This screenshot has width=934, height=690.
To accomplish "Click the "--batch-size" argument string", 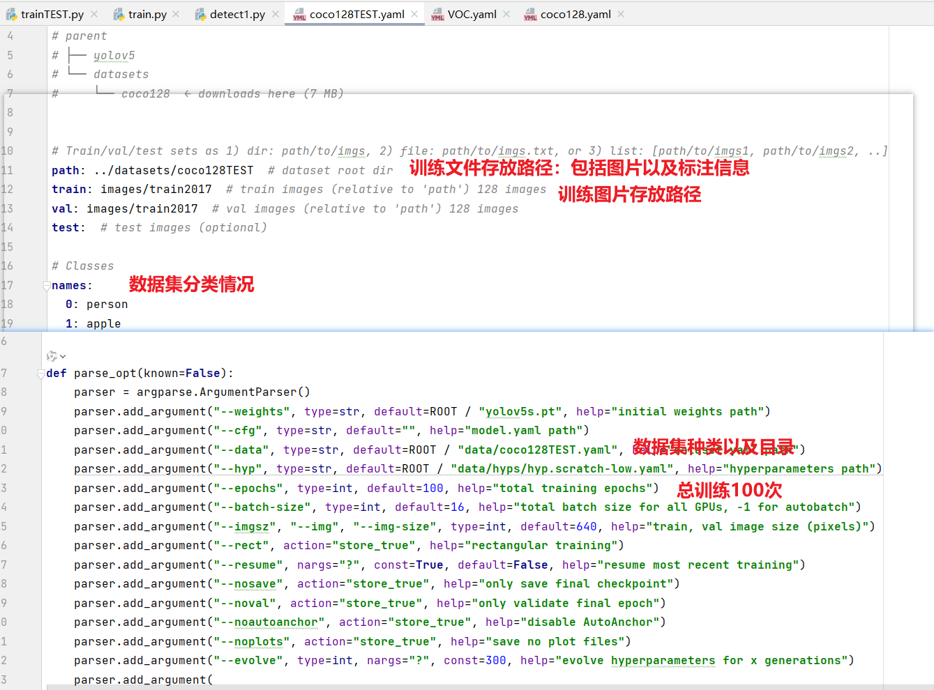I will click(262, 507).
